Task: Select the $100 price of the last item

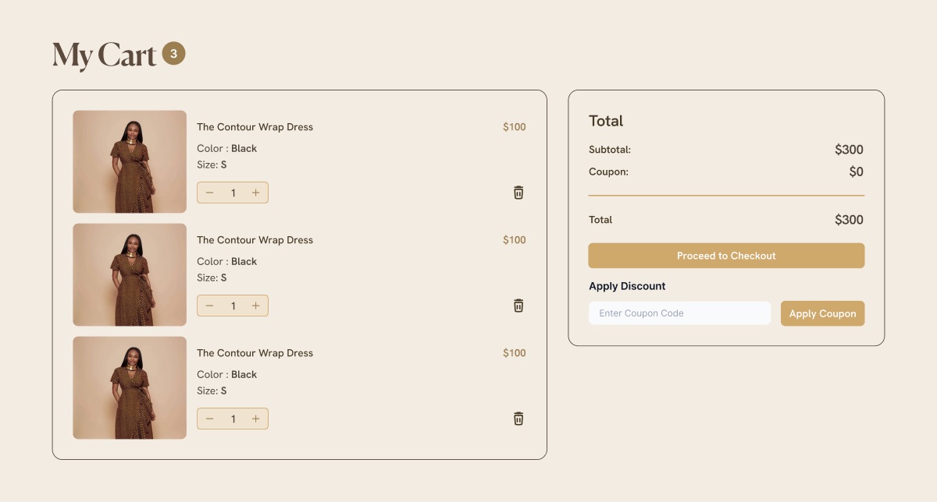Action: (x=515, y=353)
